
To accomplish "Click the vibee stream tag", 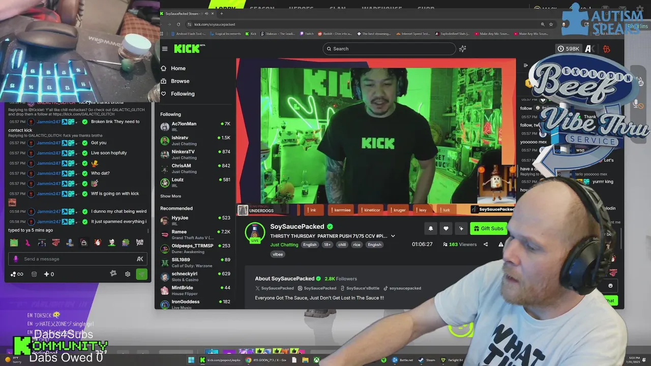I will coord(278,254).
